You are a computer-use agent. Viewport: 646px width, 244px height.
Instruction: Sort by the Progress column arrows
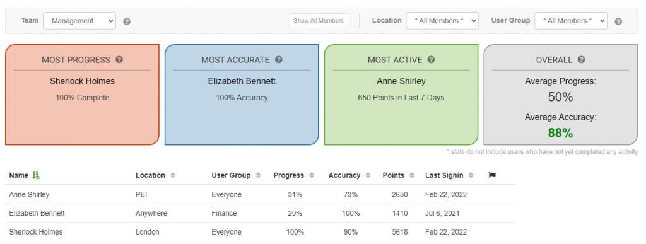pyautogui.click(x=312, y=175)
